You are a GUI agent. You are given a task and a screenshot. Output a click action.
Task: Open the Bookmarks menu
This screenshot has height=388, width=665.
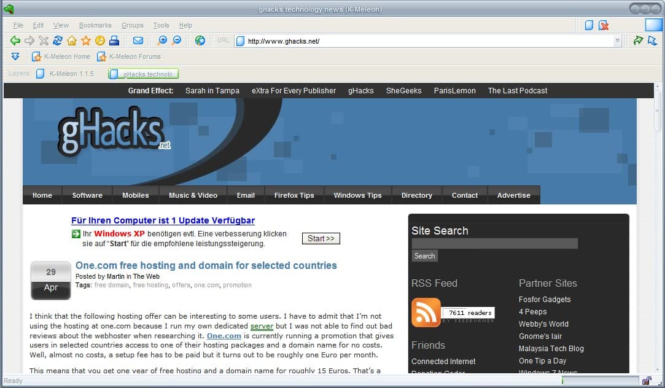pyautogui.click(x=95, y=25)
